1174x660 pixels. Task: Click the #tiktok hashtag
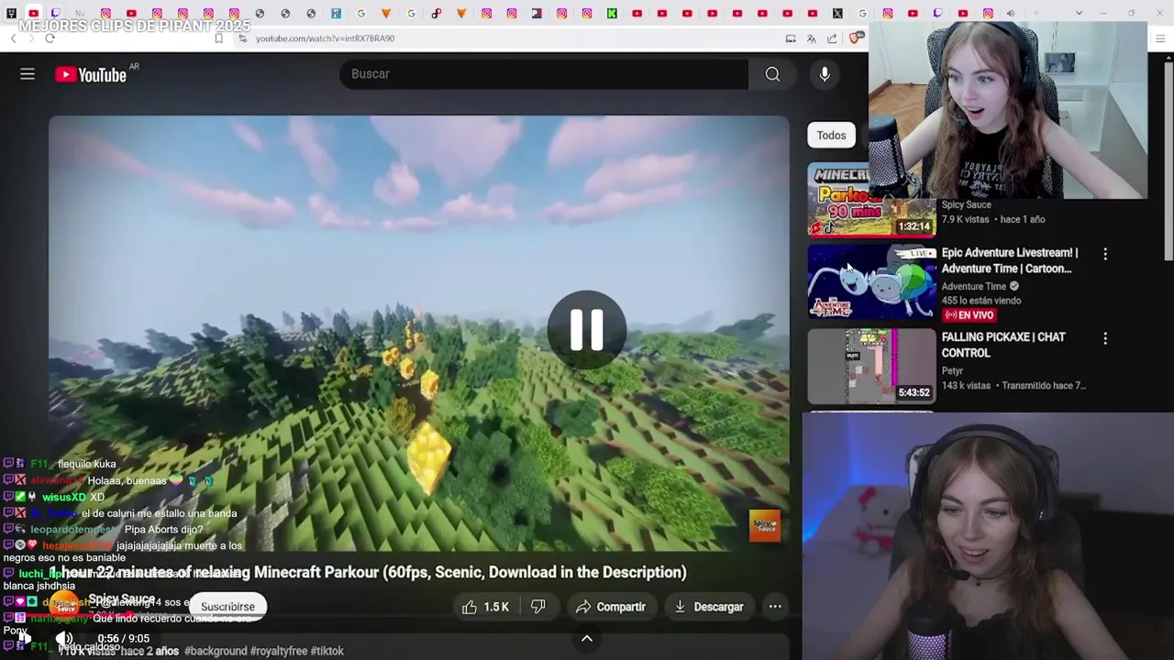click(x=327, y=651)
